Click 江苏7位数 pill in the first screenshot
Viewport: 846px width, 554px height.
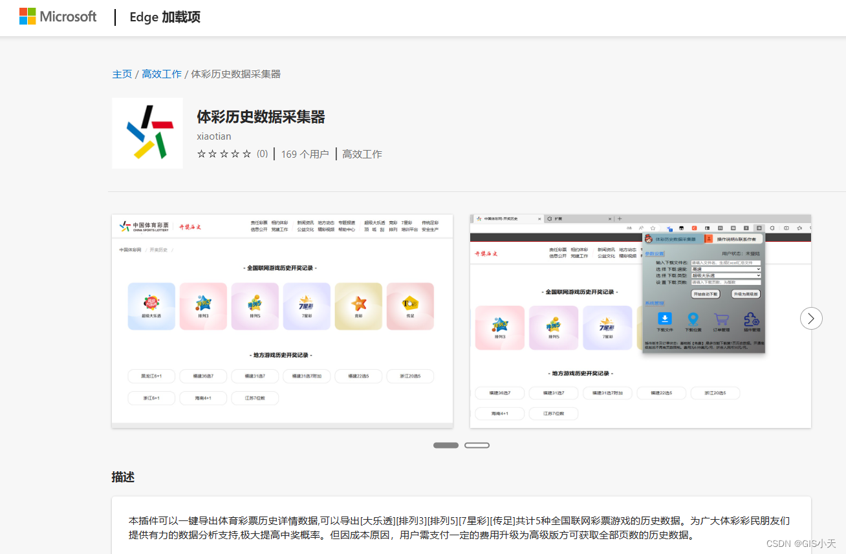(255, 398)
